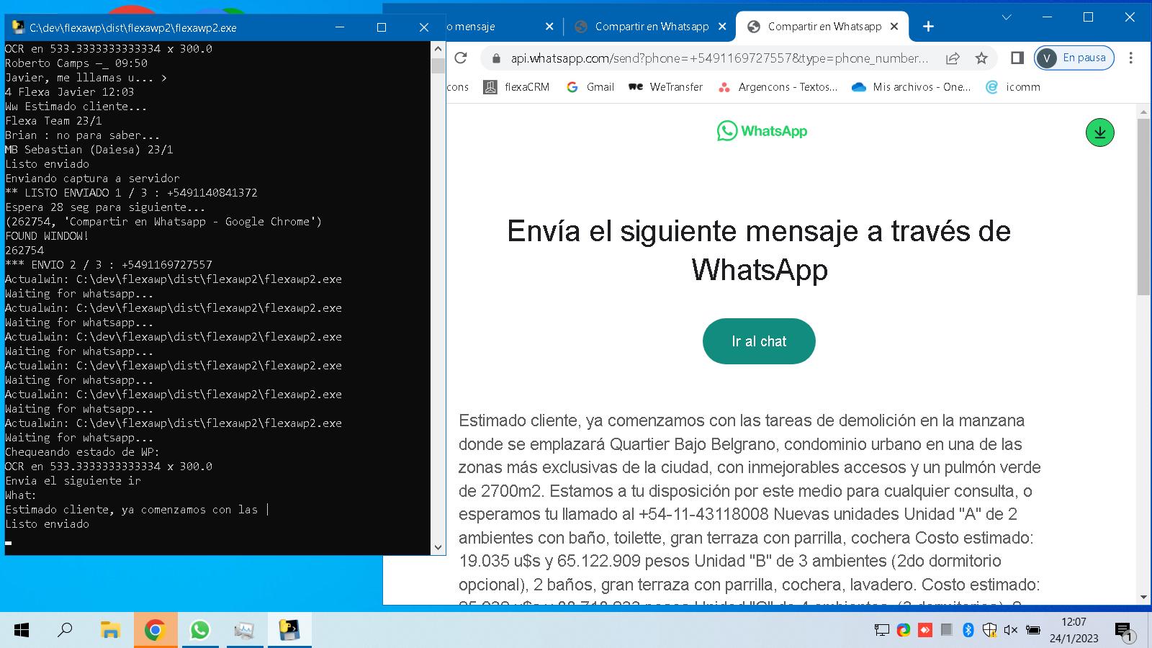This screenshot has width=1152, height=648.
Task: Open the Argencons - Textos bookmark
Action: coord(778,87)
